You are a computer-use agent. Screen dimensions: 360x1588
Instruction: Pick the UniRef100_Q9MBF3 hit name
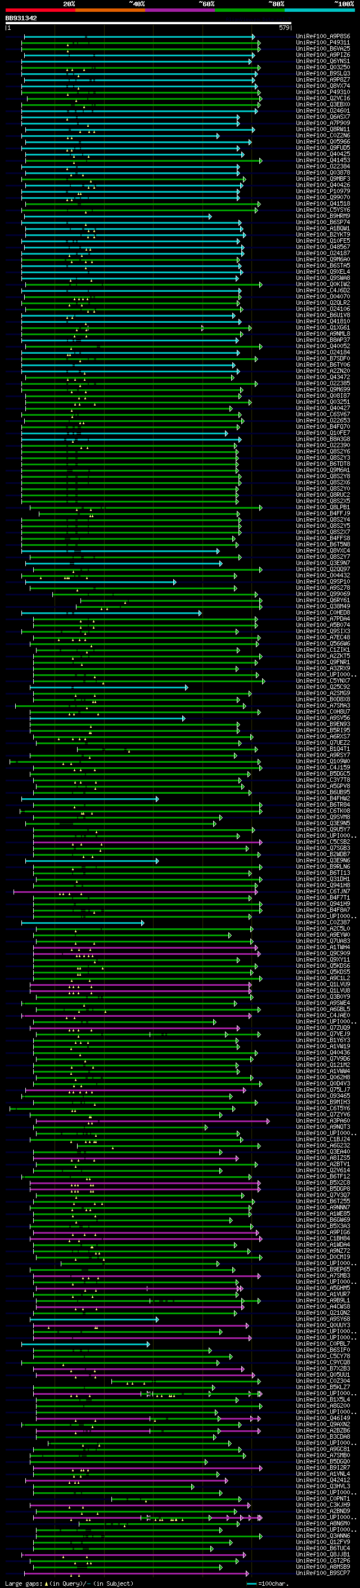[323, 179]
